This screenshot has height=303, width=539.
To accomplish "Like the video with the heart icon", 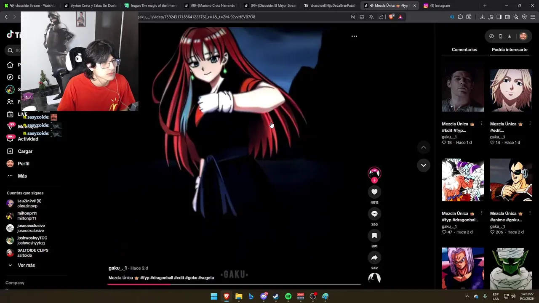I will [374, 192].
